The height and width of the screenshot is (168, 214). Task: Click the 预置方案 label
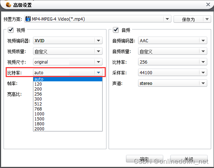click(x=13, y=19)
